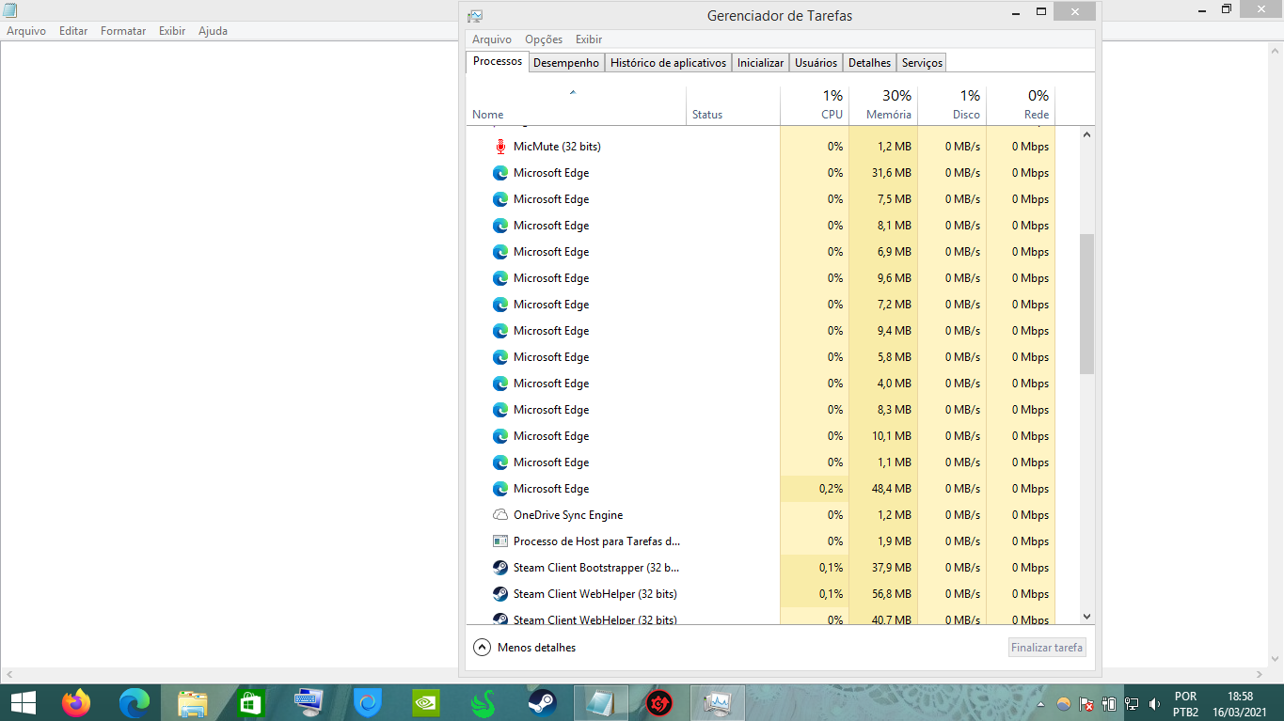Screen dimensions: 1284x721
Task: Click the Task Manager title bar icon
Action: click(475, 16)
